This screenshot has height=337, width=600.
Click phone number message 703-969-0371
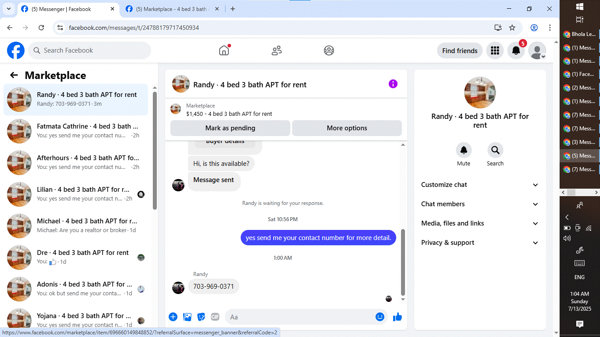(214, 287)
